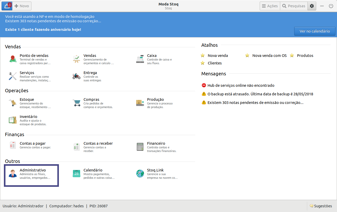The width and height of the screenshot is (337, 212).
Task: Open the Nova venda shortcut link
Action: 218,56
